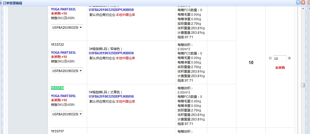Maximize the 订单管理编辑 window

coord(298,3)
